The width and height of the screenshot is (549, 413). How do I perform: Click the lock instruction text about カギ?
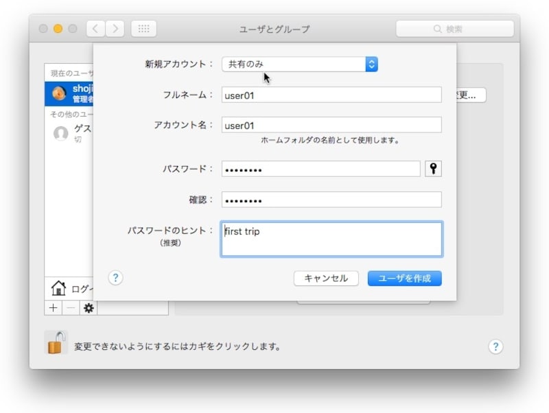[x=177, y=346]
